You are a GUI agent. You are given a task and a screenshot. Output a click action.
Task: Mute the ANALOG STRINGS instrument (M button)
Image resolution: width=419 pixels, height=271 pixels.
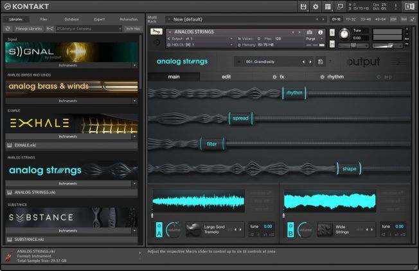coord(332,44)
